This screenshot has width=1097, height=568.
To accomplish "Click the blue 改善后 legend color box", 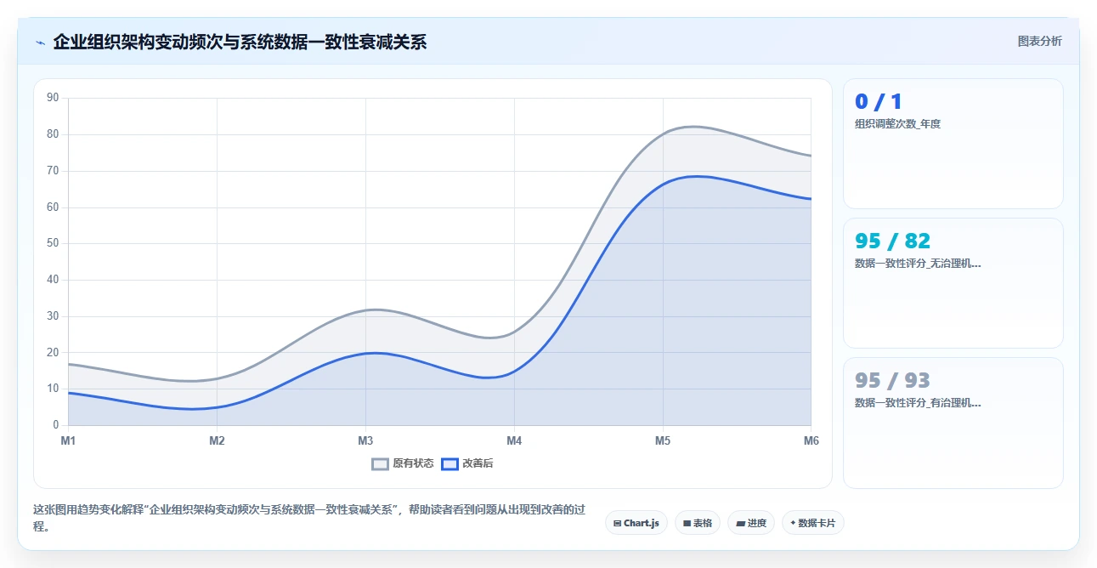I will (x=450, y=463).
